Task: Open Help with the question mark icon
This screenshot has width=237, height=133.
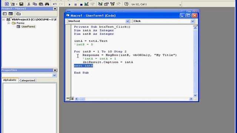Action: pos(126,4)
